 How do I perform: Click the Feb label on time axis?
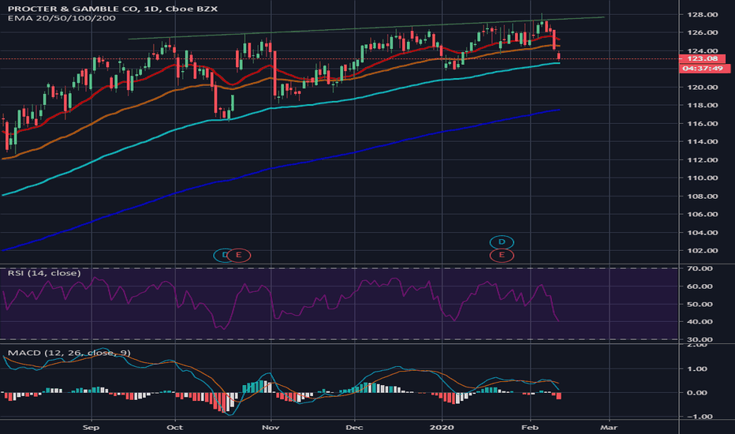(x=530, y=428)
